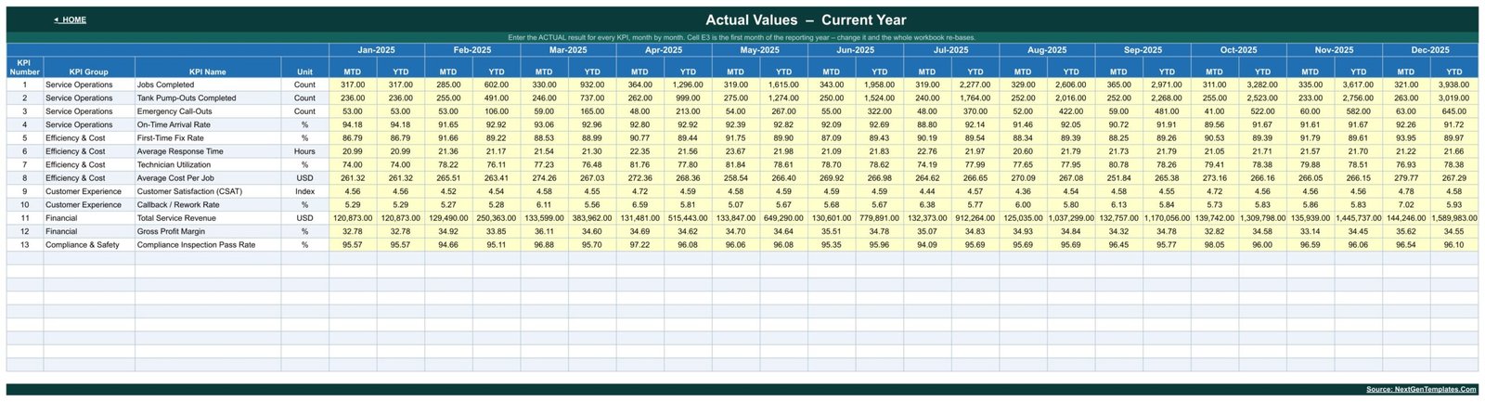Click Jobs Completed Apr YTD value 1,296.00

coord(688,84)
